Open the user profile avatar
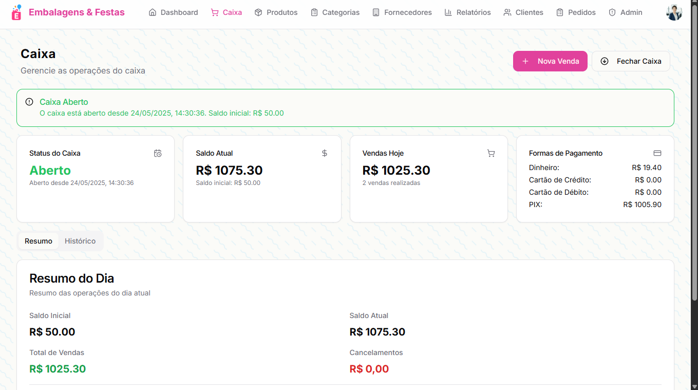 pos(674,12)
